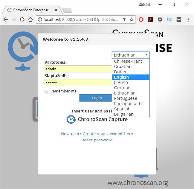194x189 pixels.
Task: Open the red adblock extension icon
Action: pos(141,19)
